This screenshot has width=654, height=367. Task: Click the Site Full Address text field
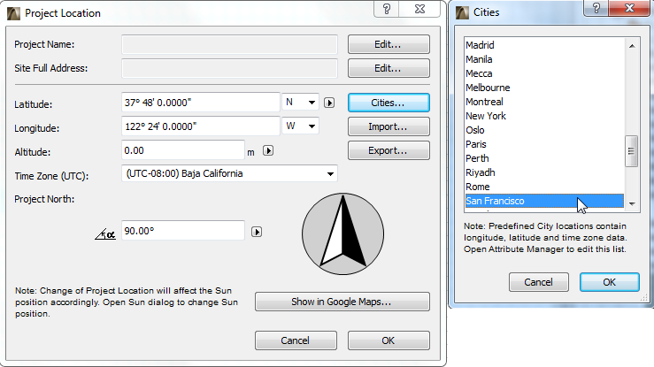[x=229, y=68]
